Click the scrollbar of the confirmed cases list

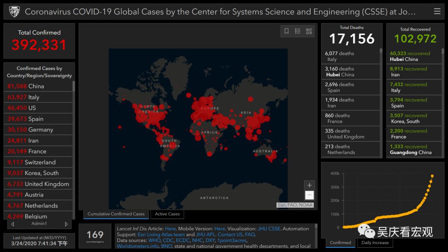pyautogui.click(x=74, y=86)
